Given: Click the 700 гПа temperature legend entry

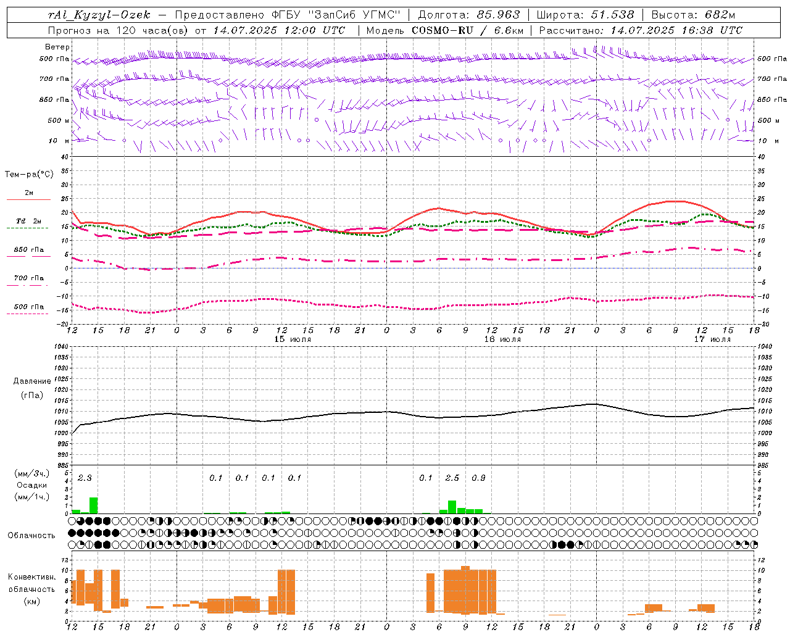Looking at the screenshot, I should (x=29, y=278).
